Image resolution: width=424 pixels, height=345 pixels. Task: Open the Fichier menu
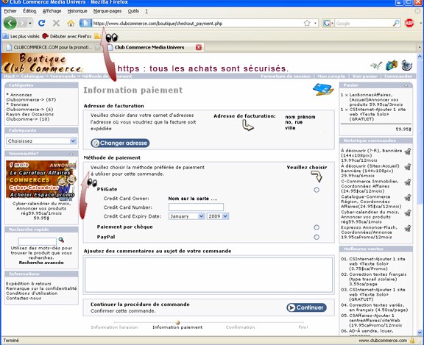point(10,11)
